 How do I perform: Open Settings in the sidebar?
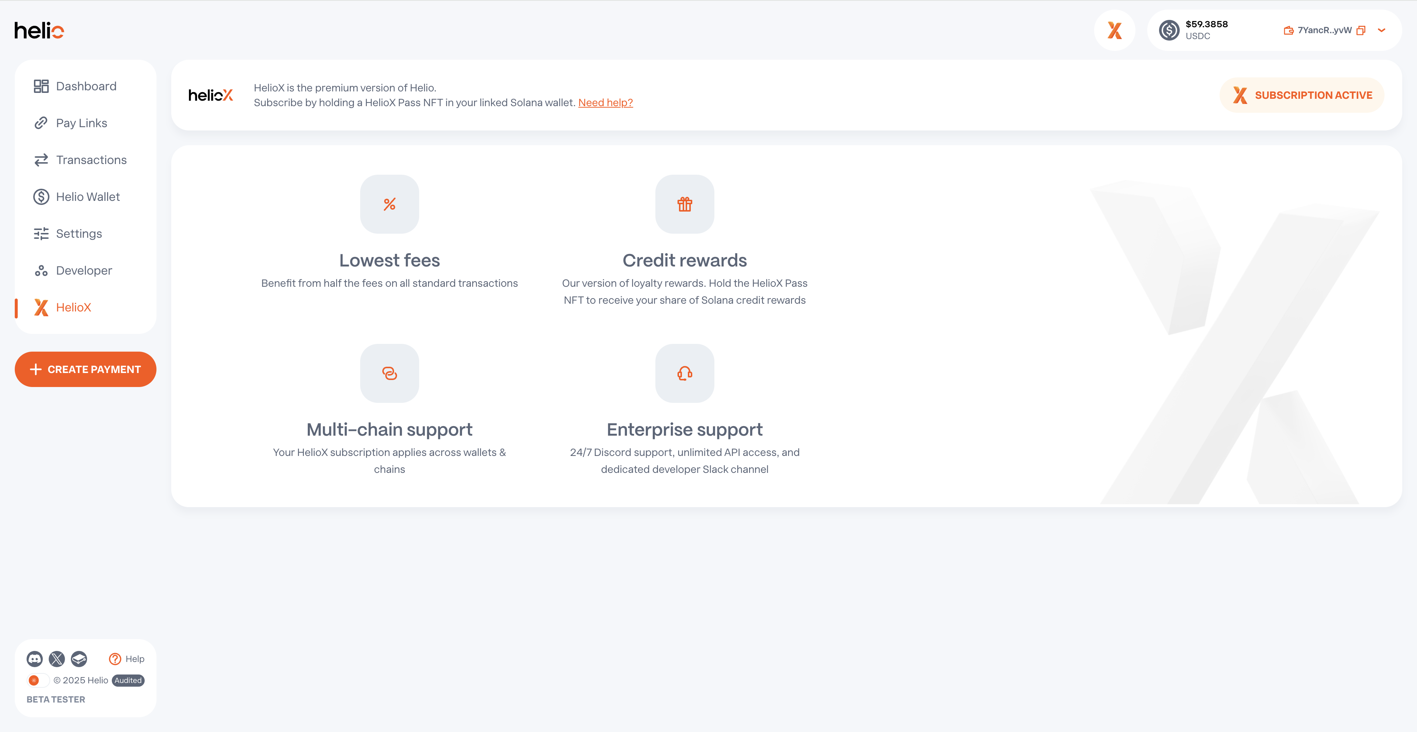point(86,234)
